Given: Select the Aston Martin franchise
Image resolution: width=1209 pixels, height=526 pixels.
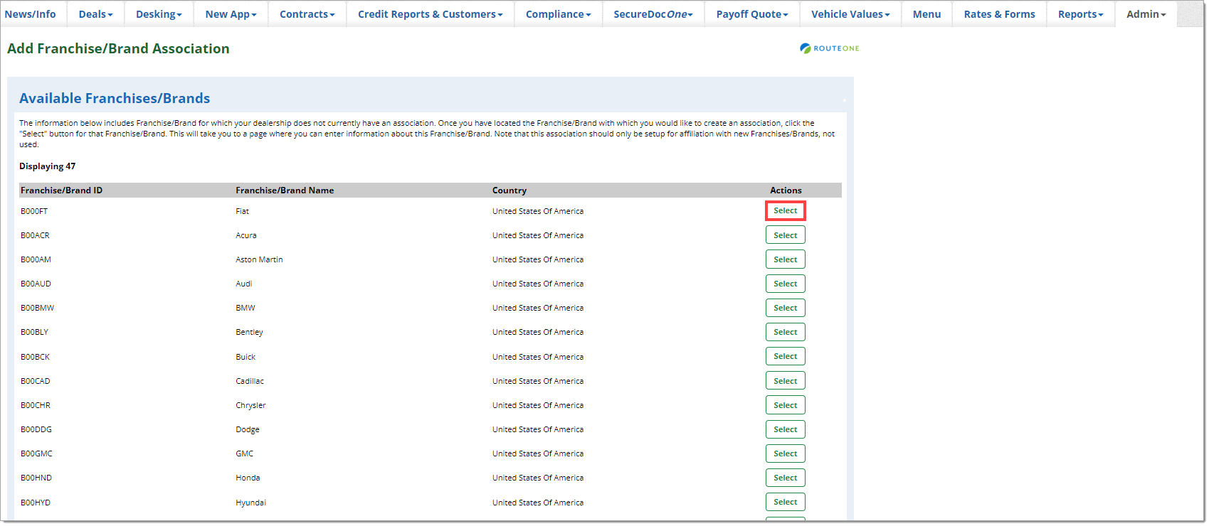Looking at the screenshot, I should click(x=785, y=259).
